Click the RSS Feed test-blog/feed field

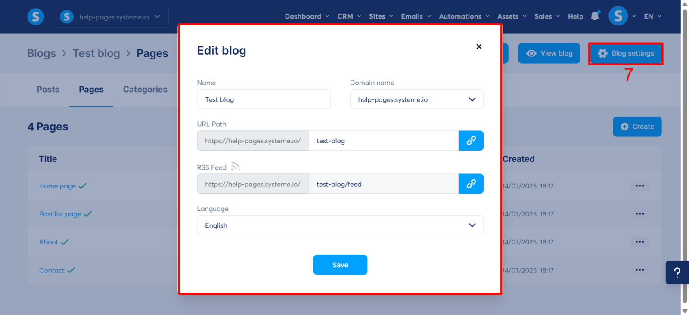click(x=384, y=184)
